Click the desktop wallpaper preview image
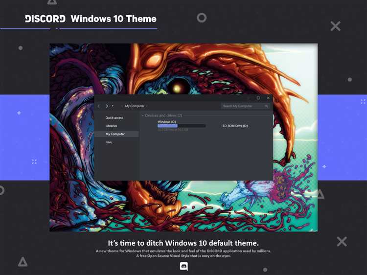 coord(183,137)
